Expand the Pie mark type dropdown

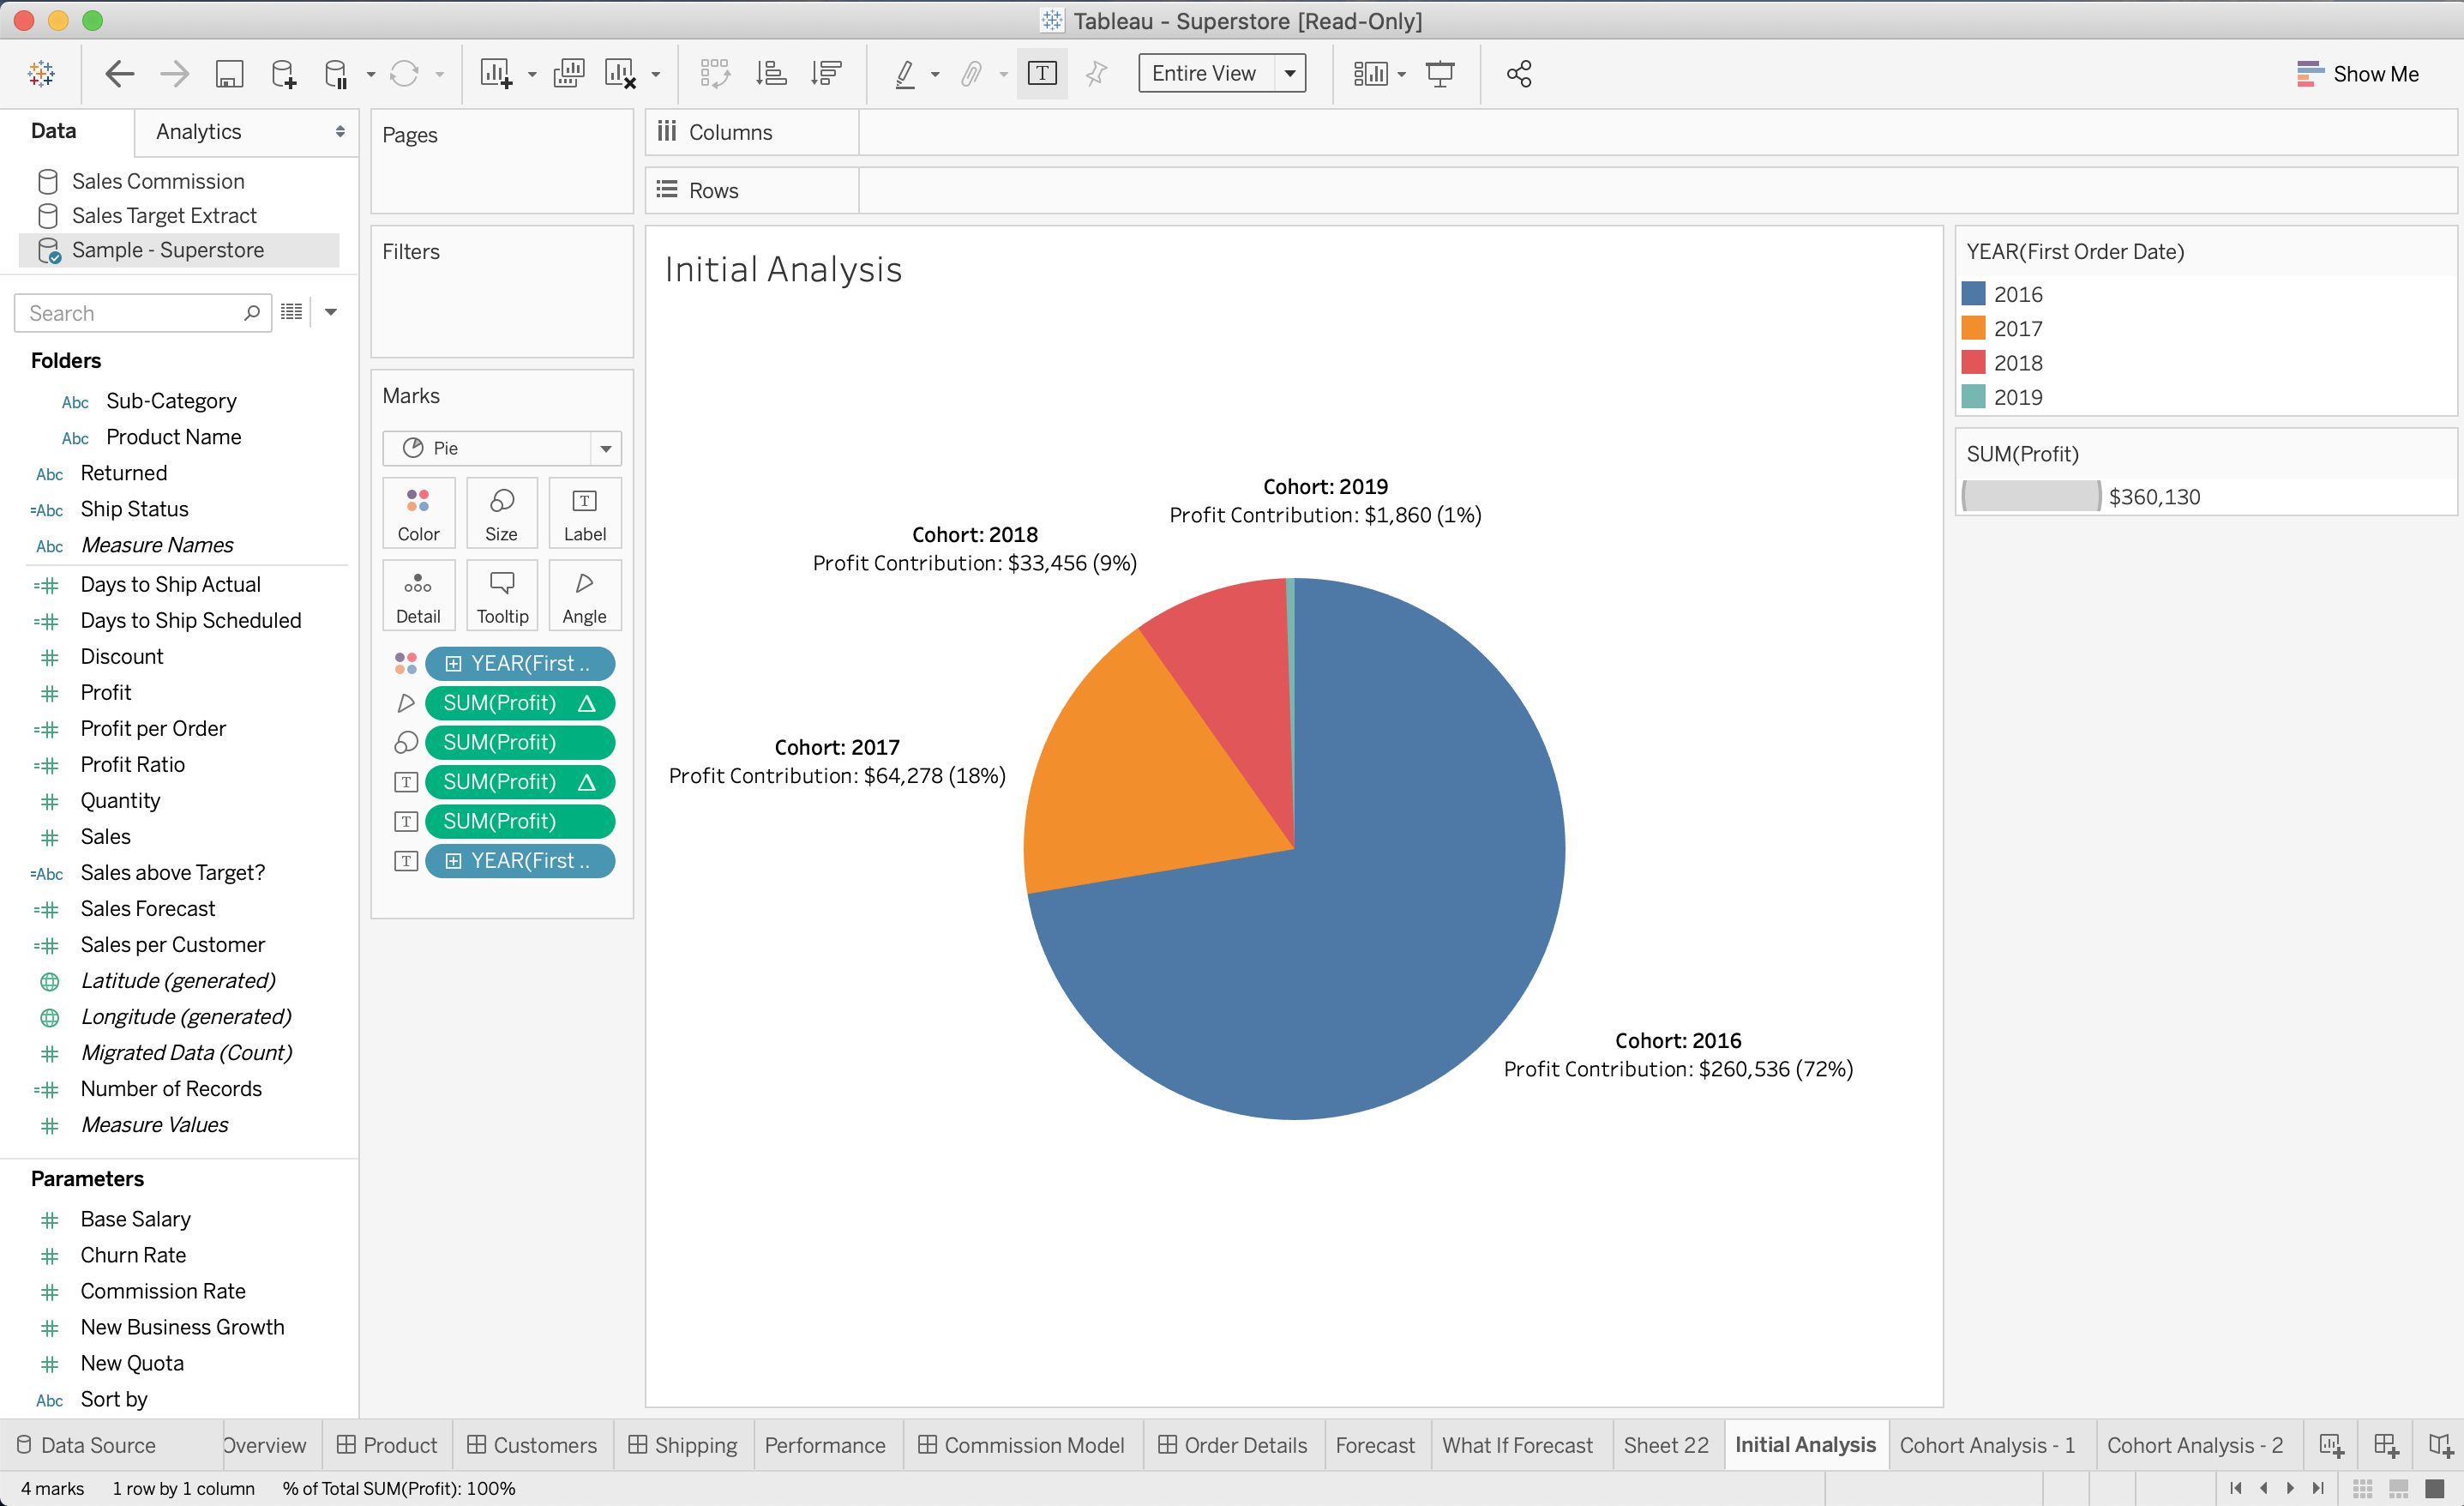[x=605, y=449]
